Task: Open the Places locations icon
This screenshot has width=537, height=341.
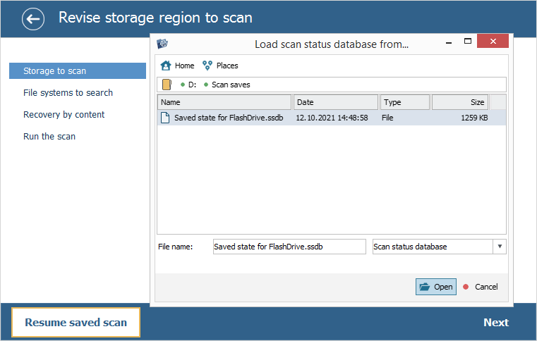Action: 207,66
